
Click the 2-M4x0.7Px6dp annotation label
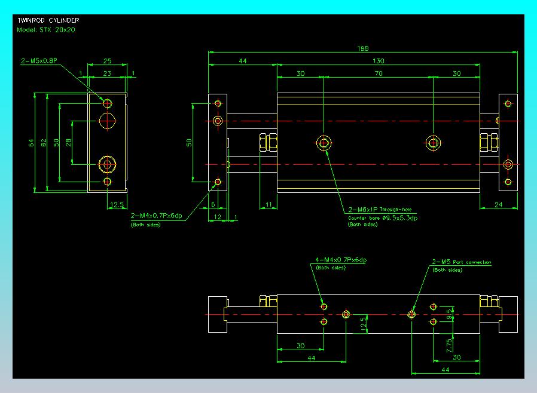[x=155, y=216]
